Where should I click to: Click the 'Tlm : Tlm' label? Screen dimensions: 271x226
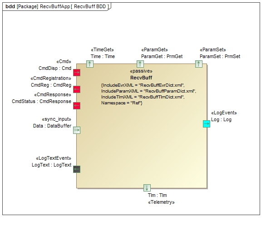[157, 195]
